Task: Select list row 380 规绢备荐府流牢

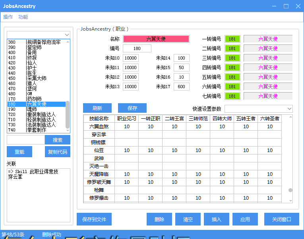Action: point(37,42)
